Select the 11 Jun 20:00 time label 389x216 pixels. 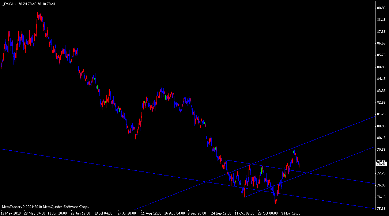57,213
